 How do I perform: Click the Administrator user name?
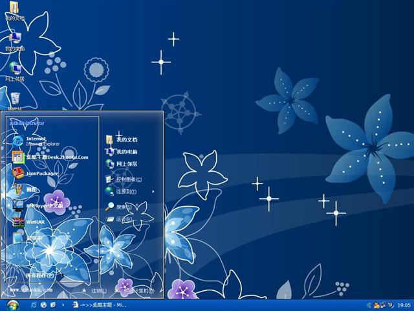(x=27, y=123)
